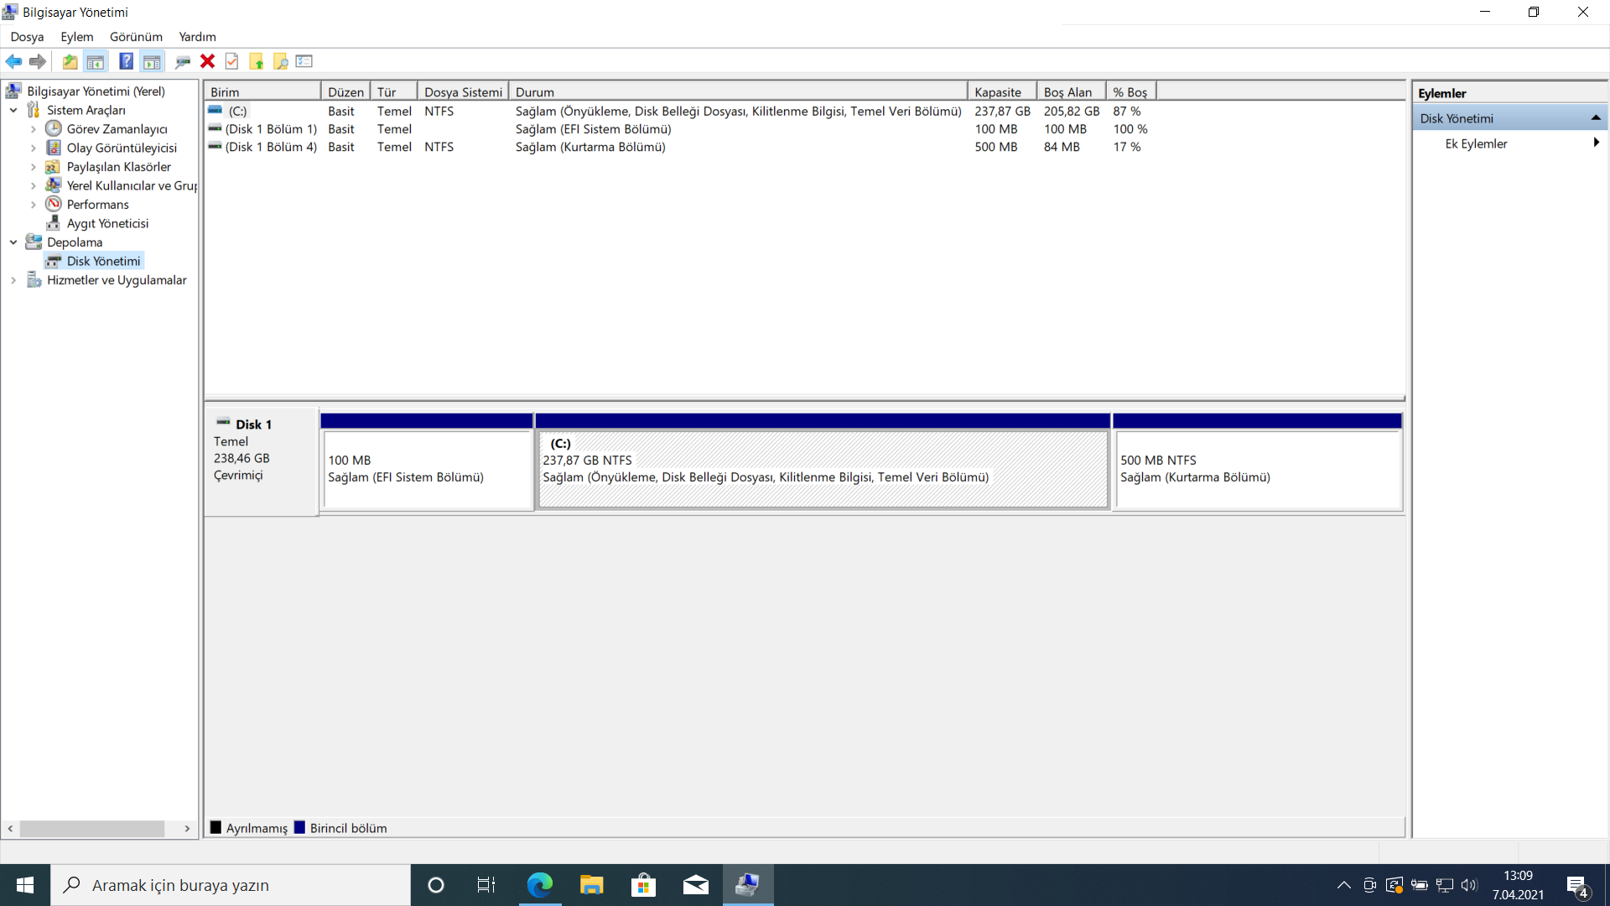The image size is (1610, 906).
Task: Toggle Show/Hide Action Pane toolbar button
Action: 152,61
